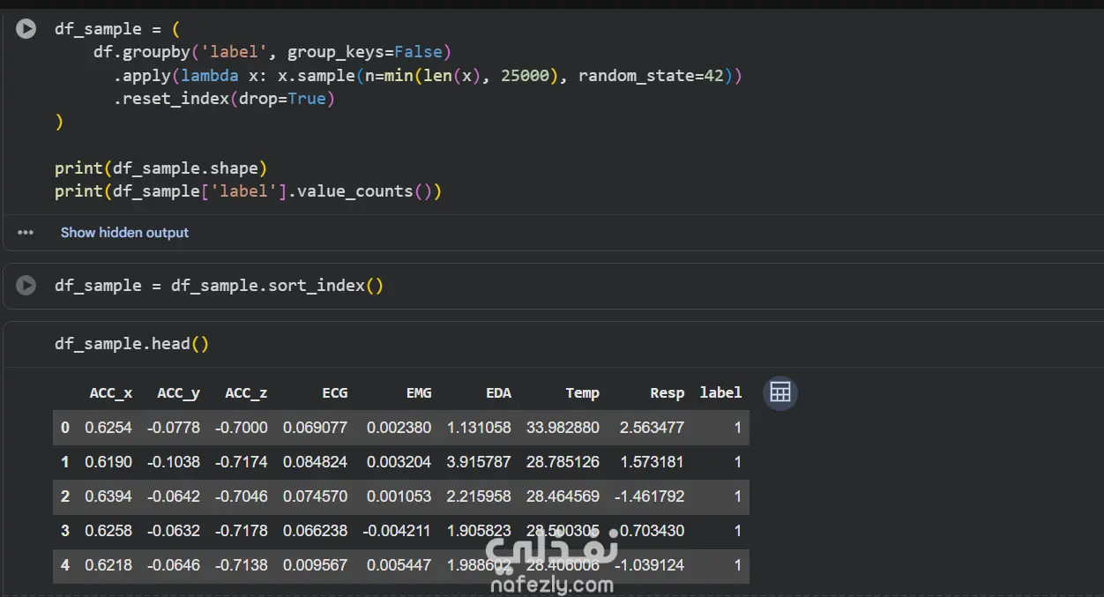This screenshot has width=1104, height=597.
Task: Click the df.groupby('label') code line
Action: coord(272,52)
